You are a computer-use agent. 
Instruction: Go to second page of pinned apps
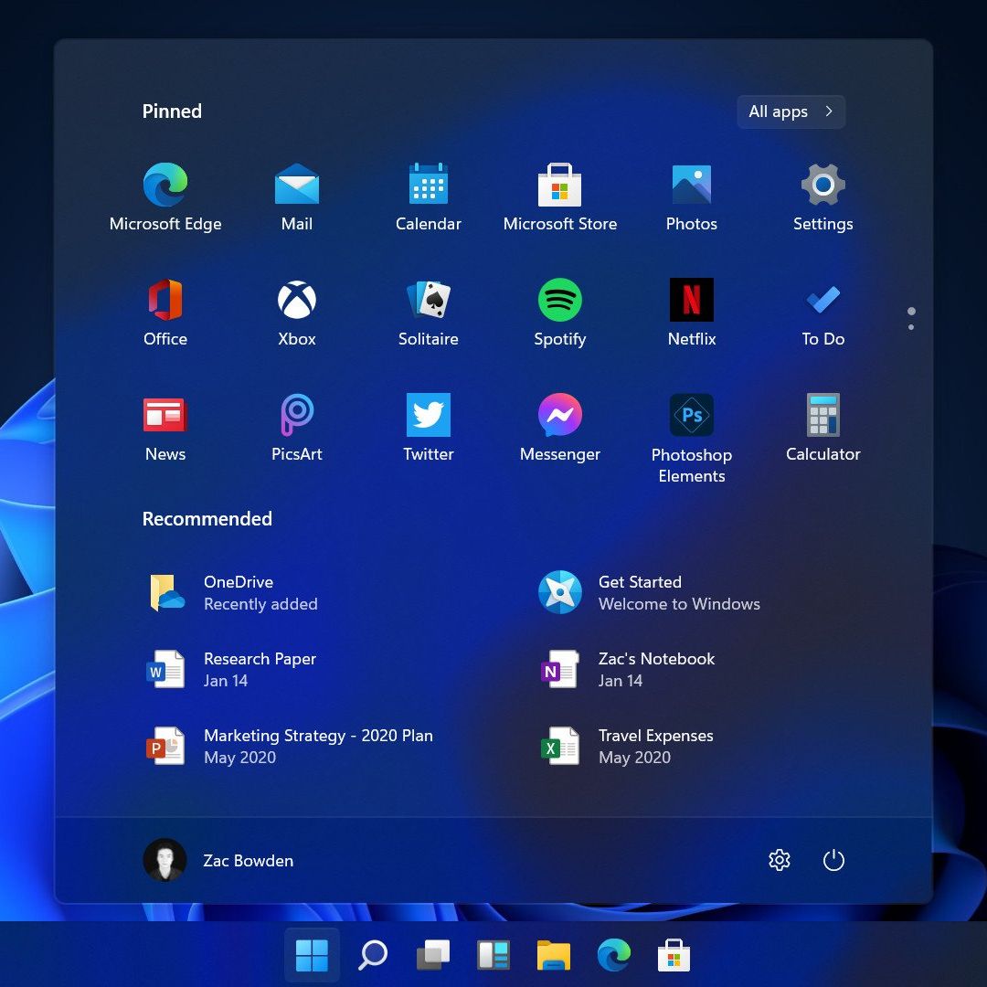(x=911, y=326)
